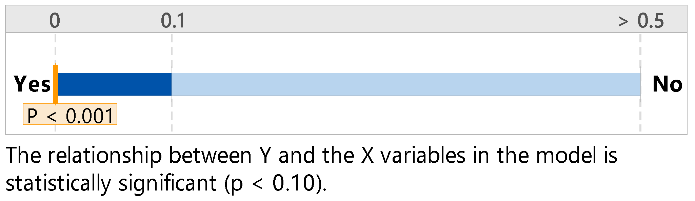Click the light blue non-significant bar segment

(x=406, y=84)
